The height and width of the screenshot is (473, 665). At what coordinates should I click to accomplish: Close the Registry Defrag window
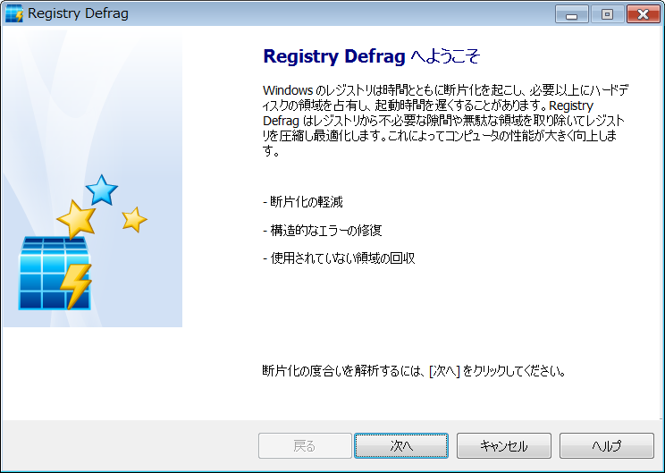pos(643,14)
